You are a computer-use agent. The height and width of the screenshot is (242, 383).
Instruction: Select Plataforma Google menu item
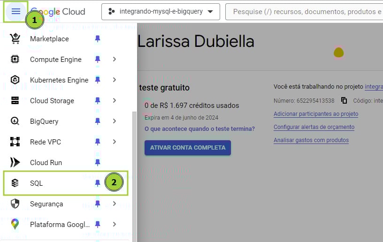click(x=60, y=225)
